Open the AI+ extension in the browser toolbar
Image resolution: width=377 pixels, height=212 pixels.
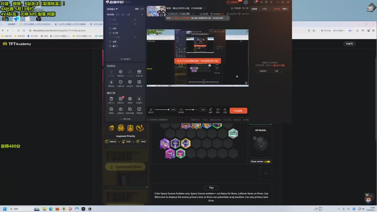pos(350,31)
